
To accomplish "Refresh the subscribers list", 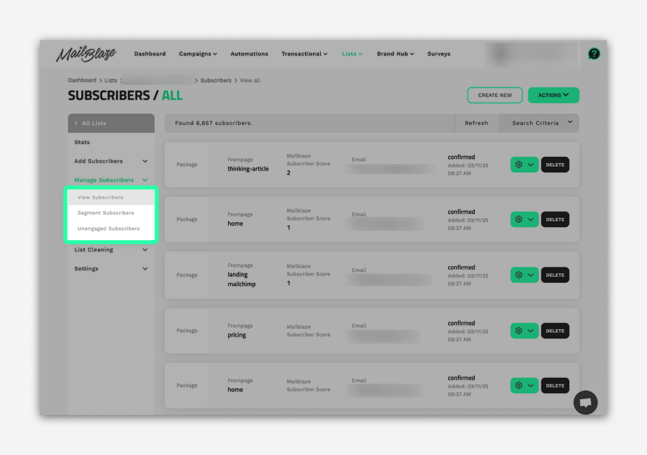I will 476,123.
